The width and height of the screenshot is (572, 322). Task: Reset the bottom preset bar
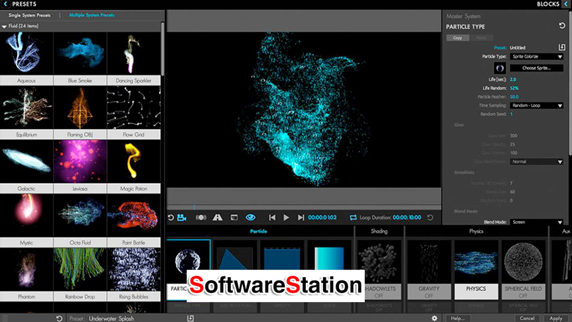click(x=60, y=318)
